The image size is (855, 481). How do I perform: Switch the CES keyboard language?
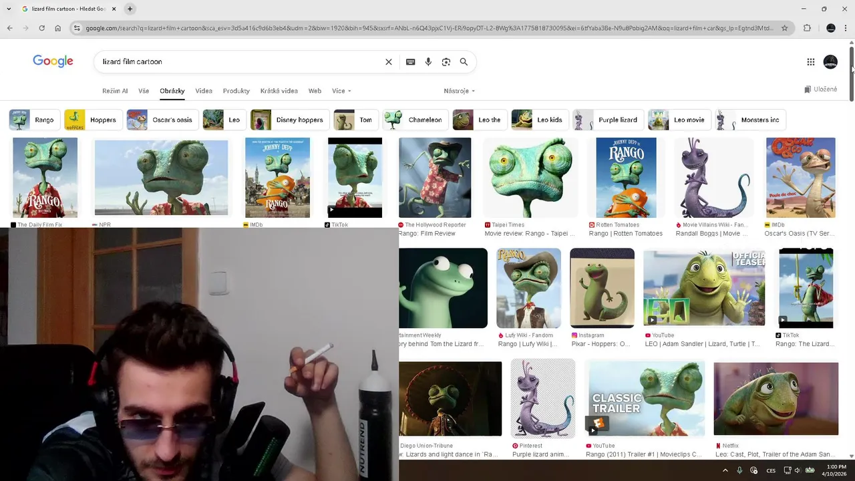point(771,470)
